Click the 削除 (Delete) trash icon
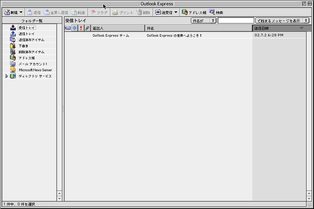This screenshot has width=314, height=209. click(x=139, y=12)
